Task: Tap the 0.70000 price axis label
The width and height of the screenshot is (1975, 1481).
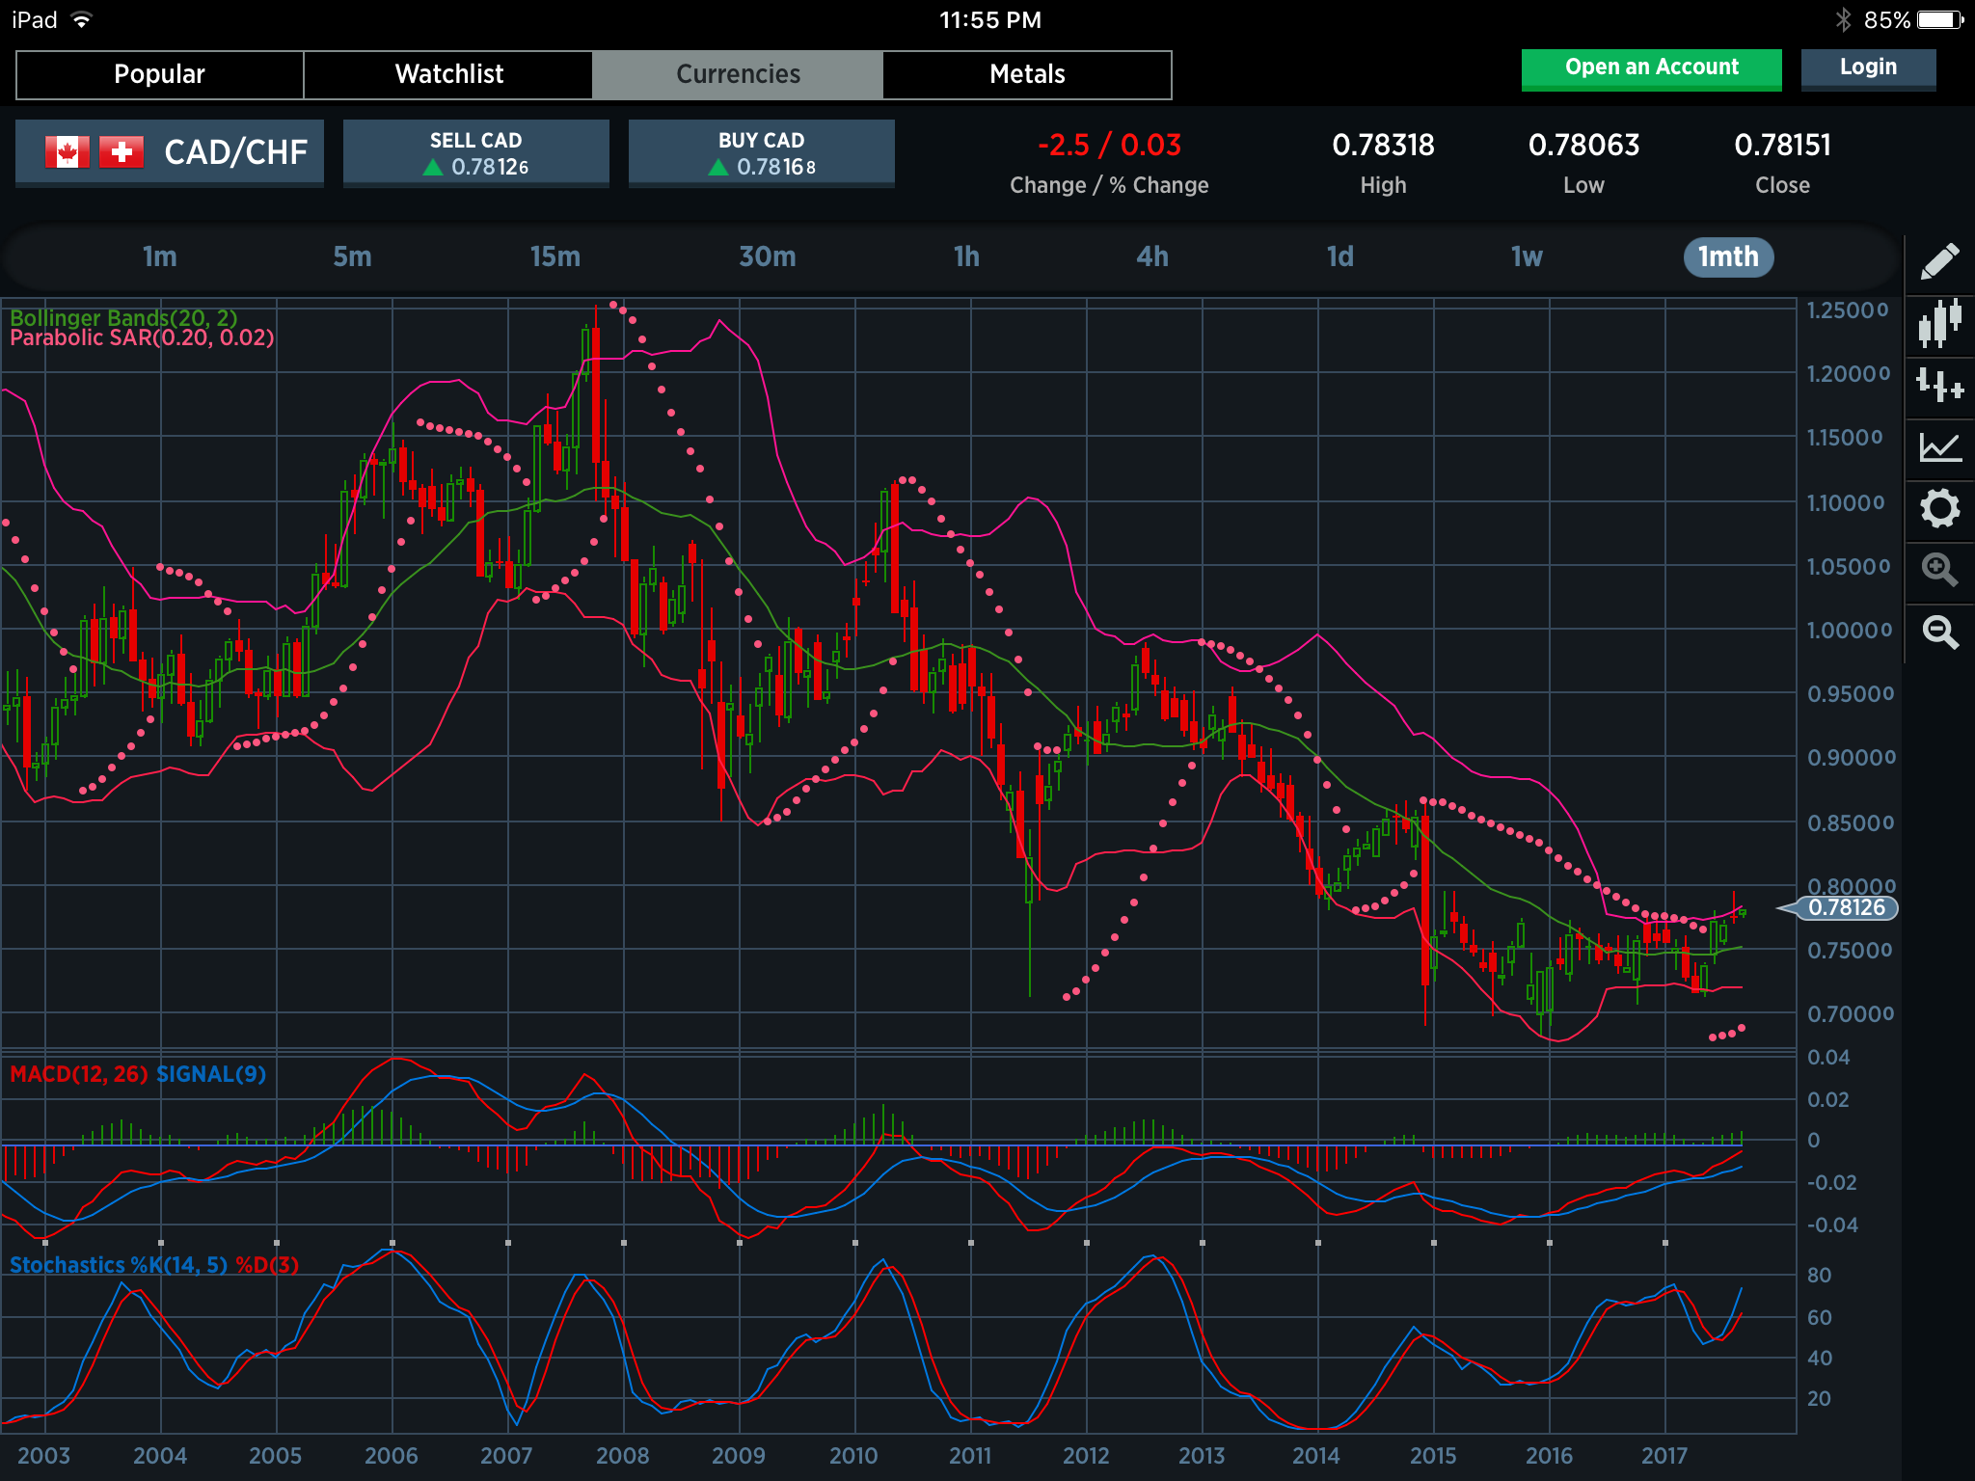Action: [1850, 1013]
